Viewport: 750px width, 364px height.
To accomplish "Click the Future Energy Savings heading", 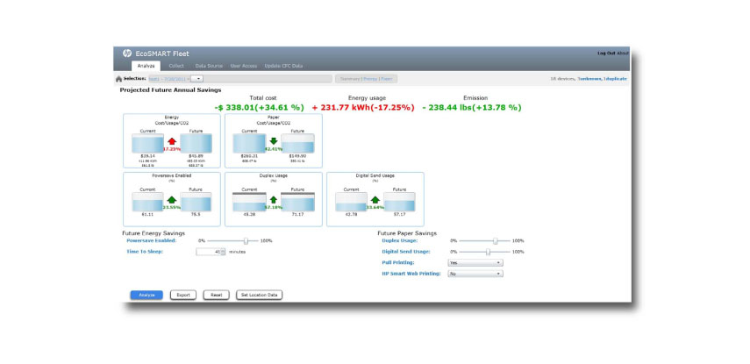I will (154, 233).
